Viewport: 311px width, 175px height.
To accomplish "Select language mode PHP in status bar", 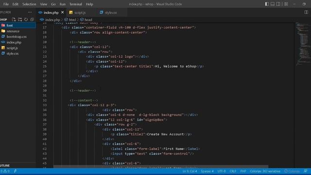I will tap(243, 171).
